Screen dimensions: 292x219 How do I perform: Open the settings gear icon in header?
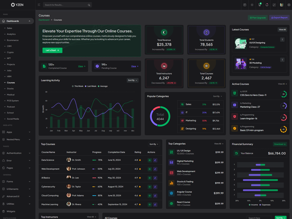289,5
